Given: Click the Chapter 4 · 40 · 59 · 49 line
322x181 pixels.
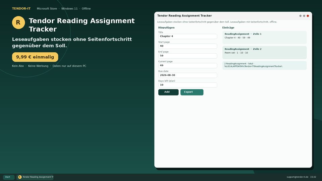Looking at the screenshot, I should [237, 38].
